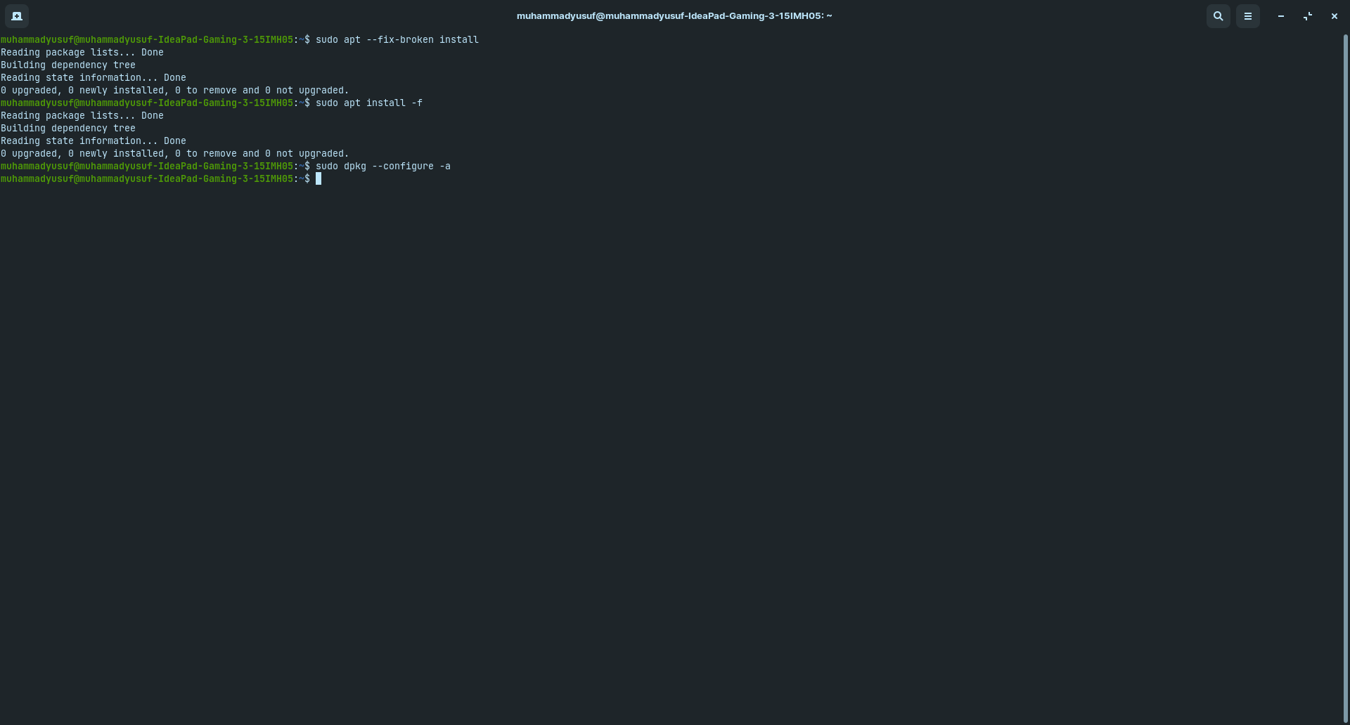This screenshot has height=725, width=1350.
Task: Click the first 'Building dependency tree' line
Action: [68, 65]
